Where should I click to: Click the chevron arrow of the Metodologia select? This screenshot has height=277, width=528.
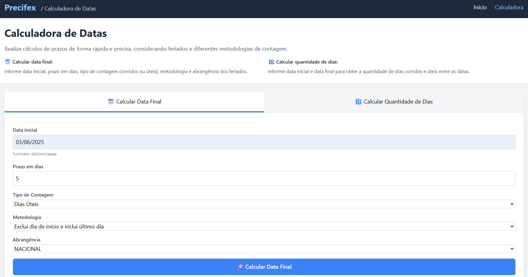pos(512,227)
